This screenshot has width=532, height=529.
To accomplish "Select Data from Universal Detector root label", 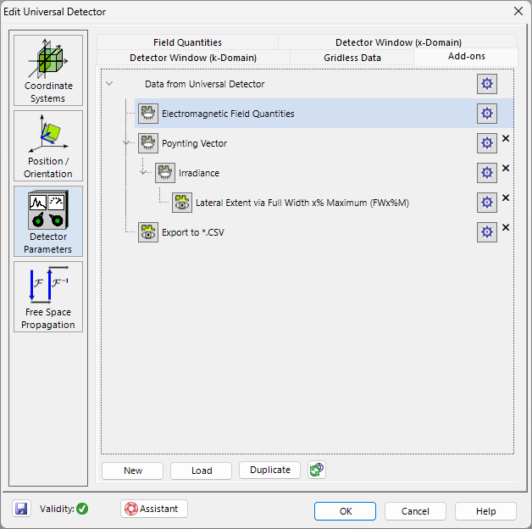I will pos(205,84).
